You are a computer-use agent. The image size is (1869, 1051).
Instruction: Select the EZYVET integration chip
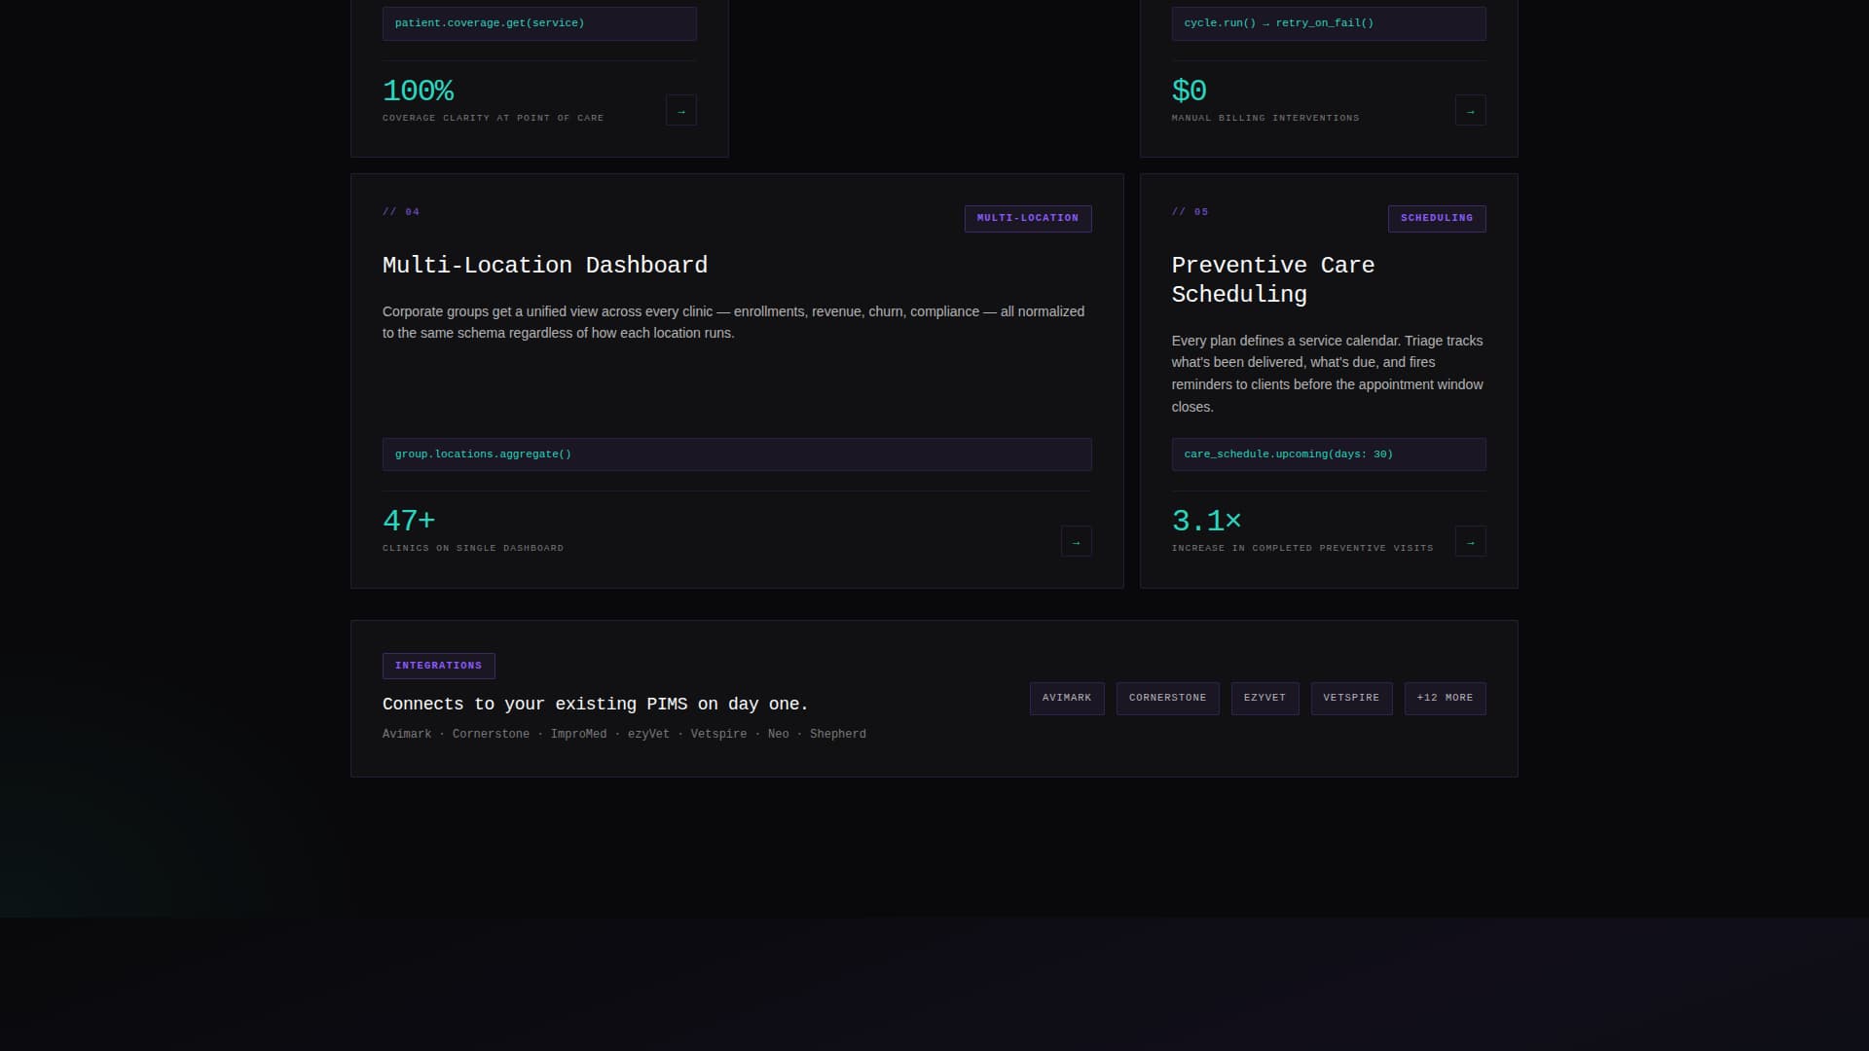coord(1264,698)
